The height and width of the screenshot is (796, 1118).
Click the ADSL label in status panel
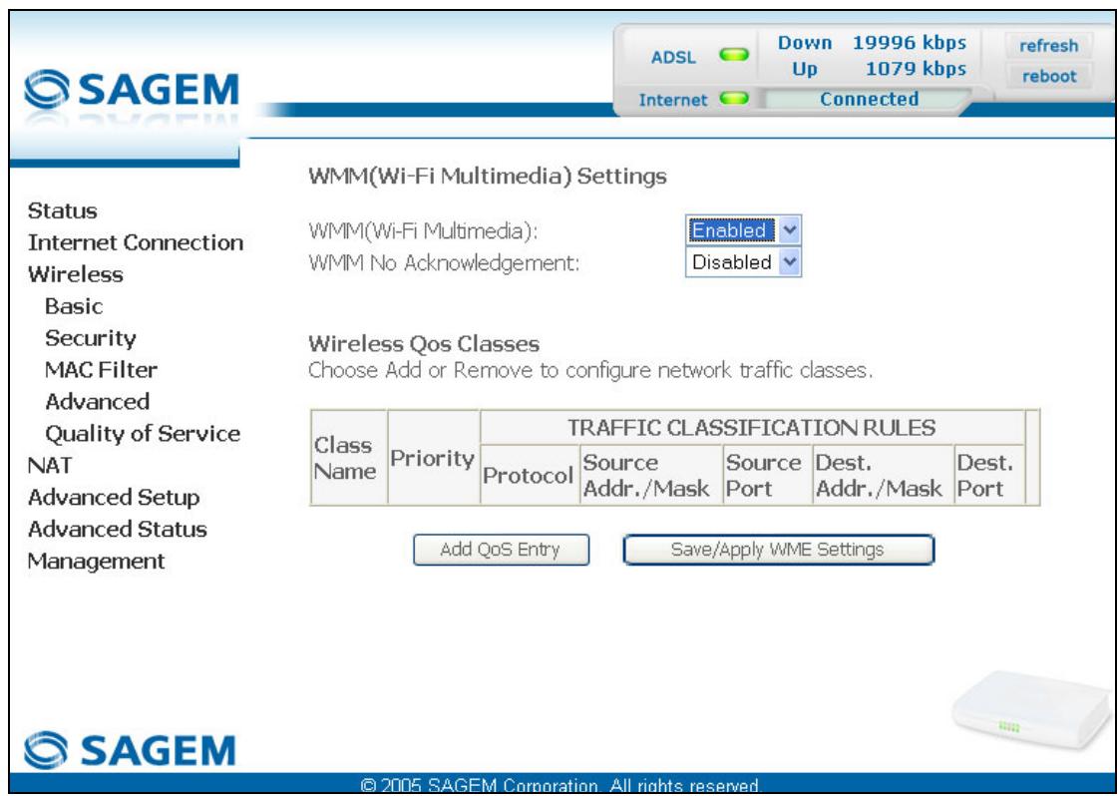click(x=673, y=57)
